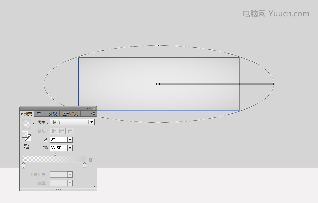
Task: Open the 图形样式 tab
Action: click(x=70, y=114)
